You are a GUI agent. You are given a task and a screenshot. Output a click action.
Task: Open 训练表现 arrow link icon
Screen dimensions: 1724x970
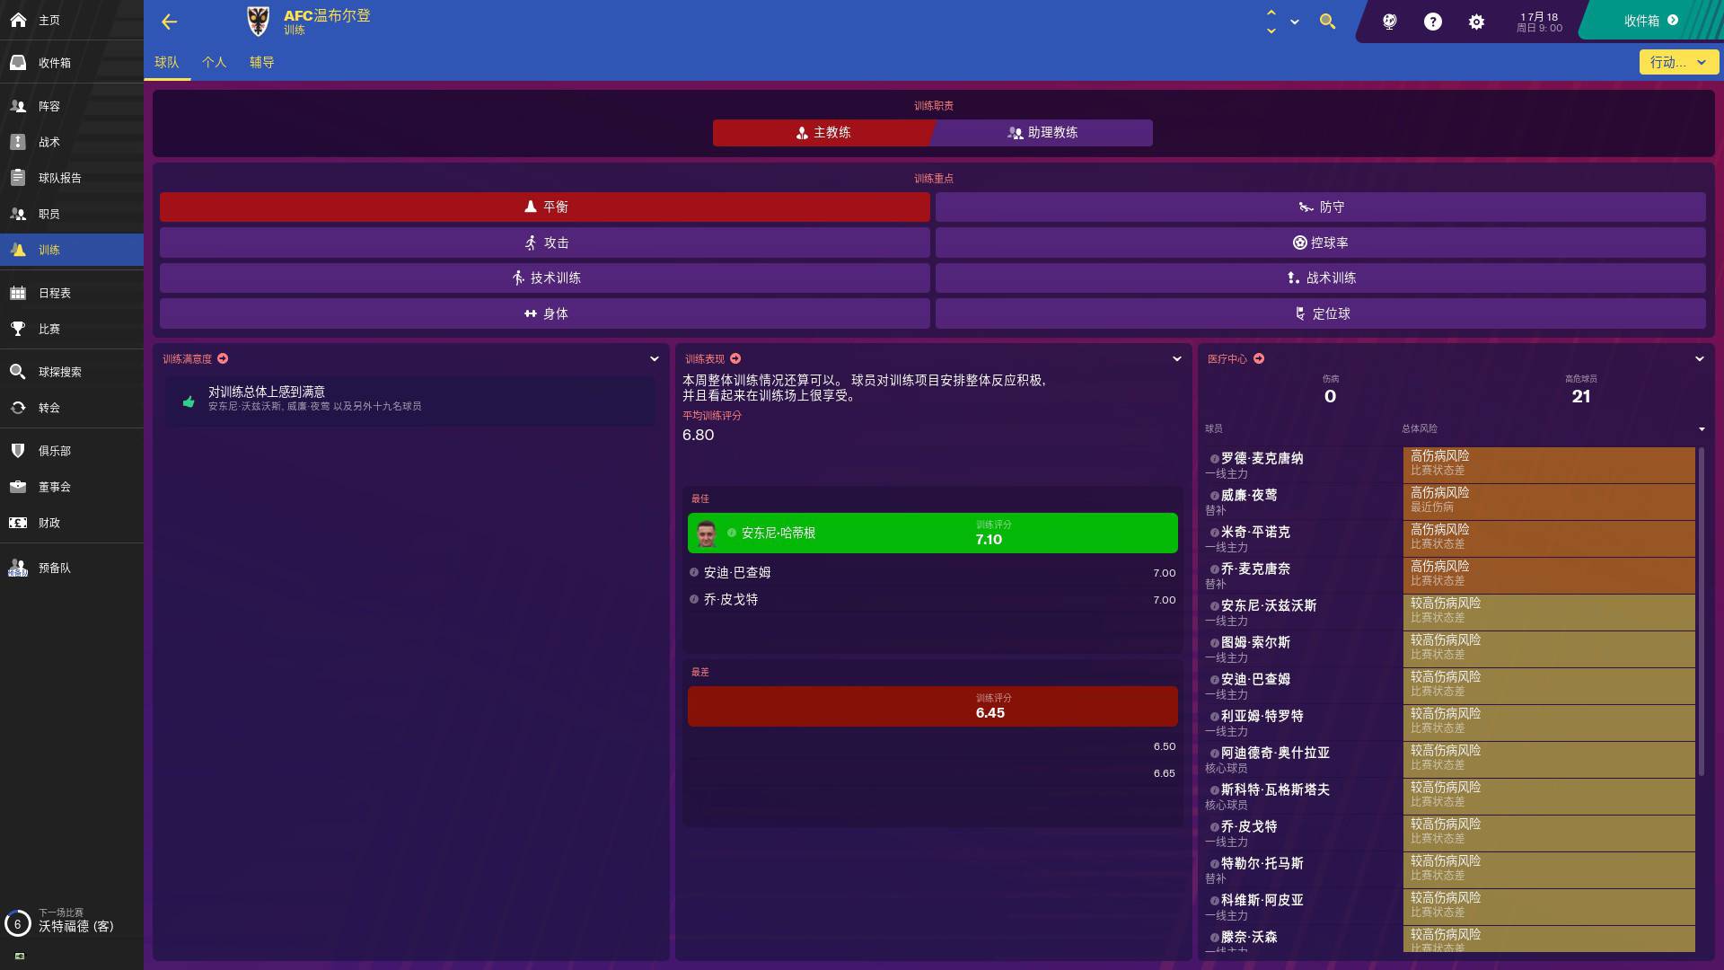coord(735,358)
